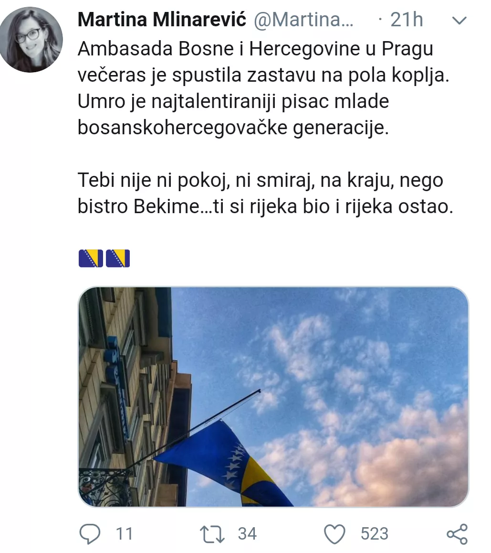
Task: Click the reply speech bubble icon
Action: tap(90, 533)
